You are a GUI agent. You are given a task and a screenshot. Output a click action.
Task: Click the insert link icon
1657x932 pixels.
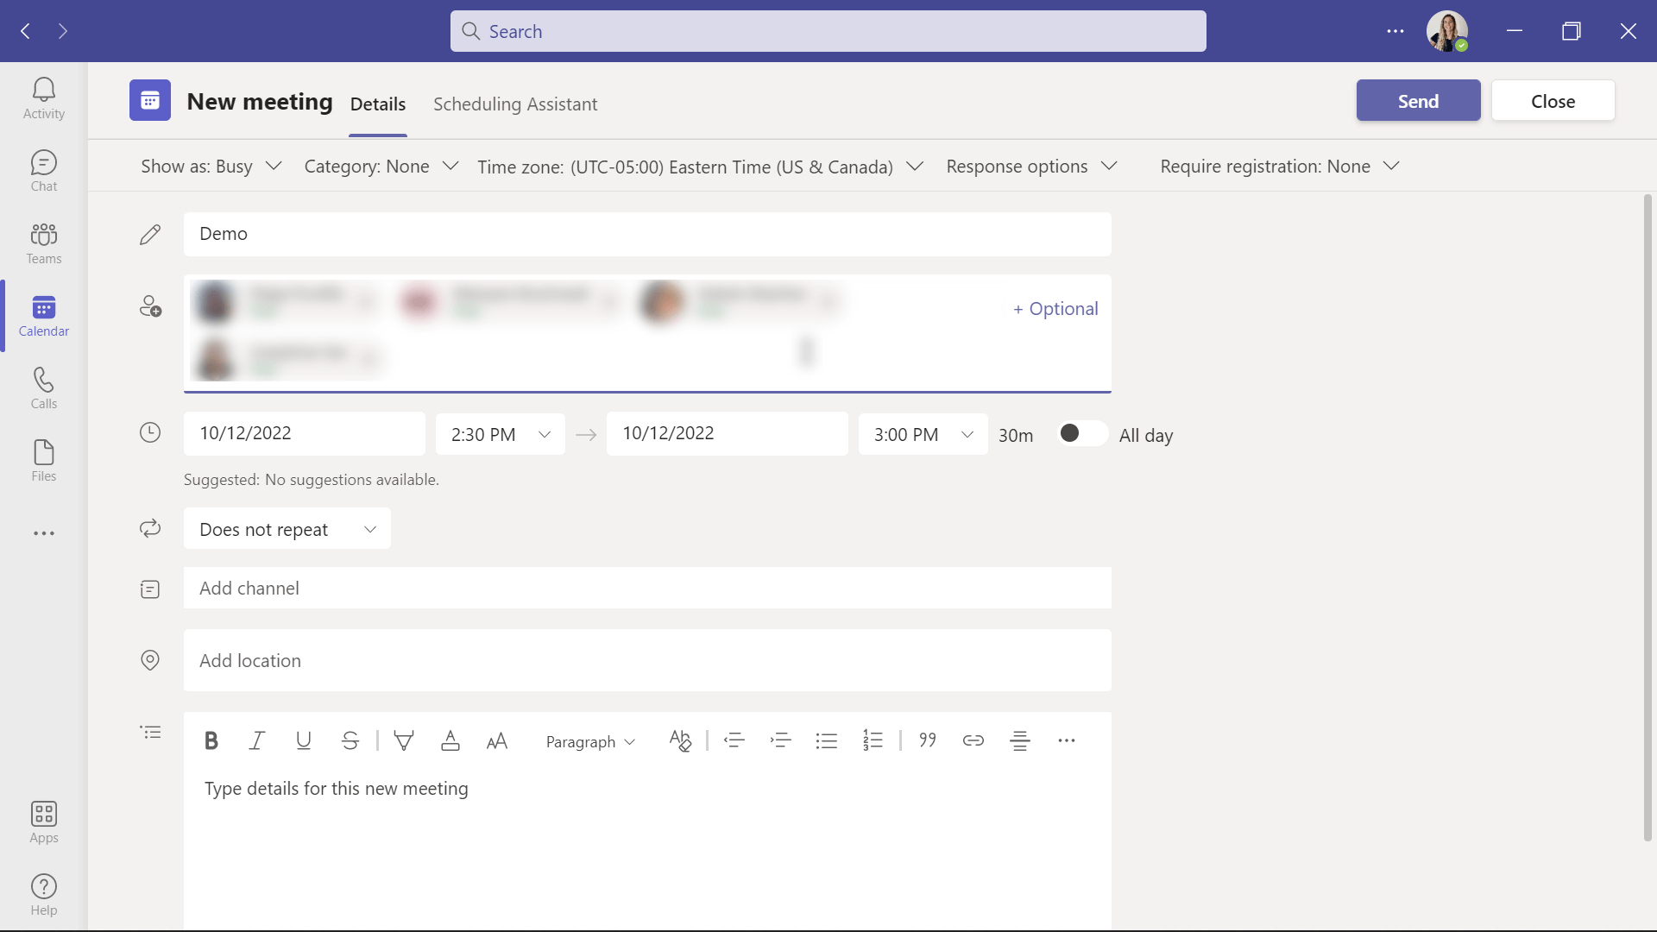click(973, 742)
